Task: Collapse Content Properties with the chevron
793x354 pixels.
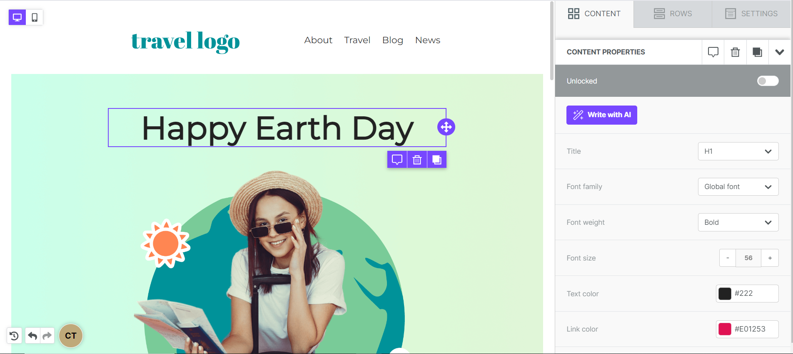Action: pyautogui.click(x=780, y=52)
